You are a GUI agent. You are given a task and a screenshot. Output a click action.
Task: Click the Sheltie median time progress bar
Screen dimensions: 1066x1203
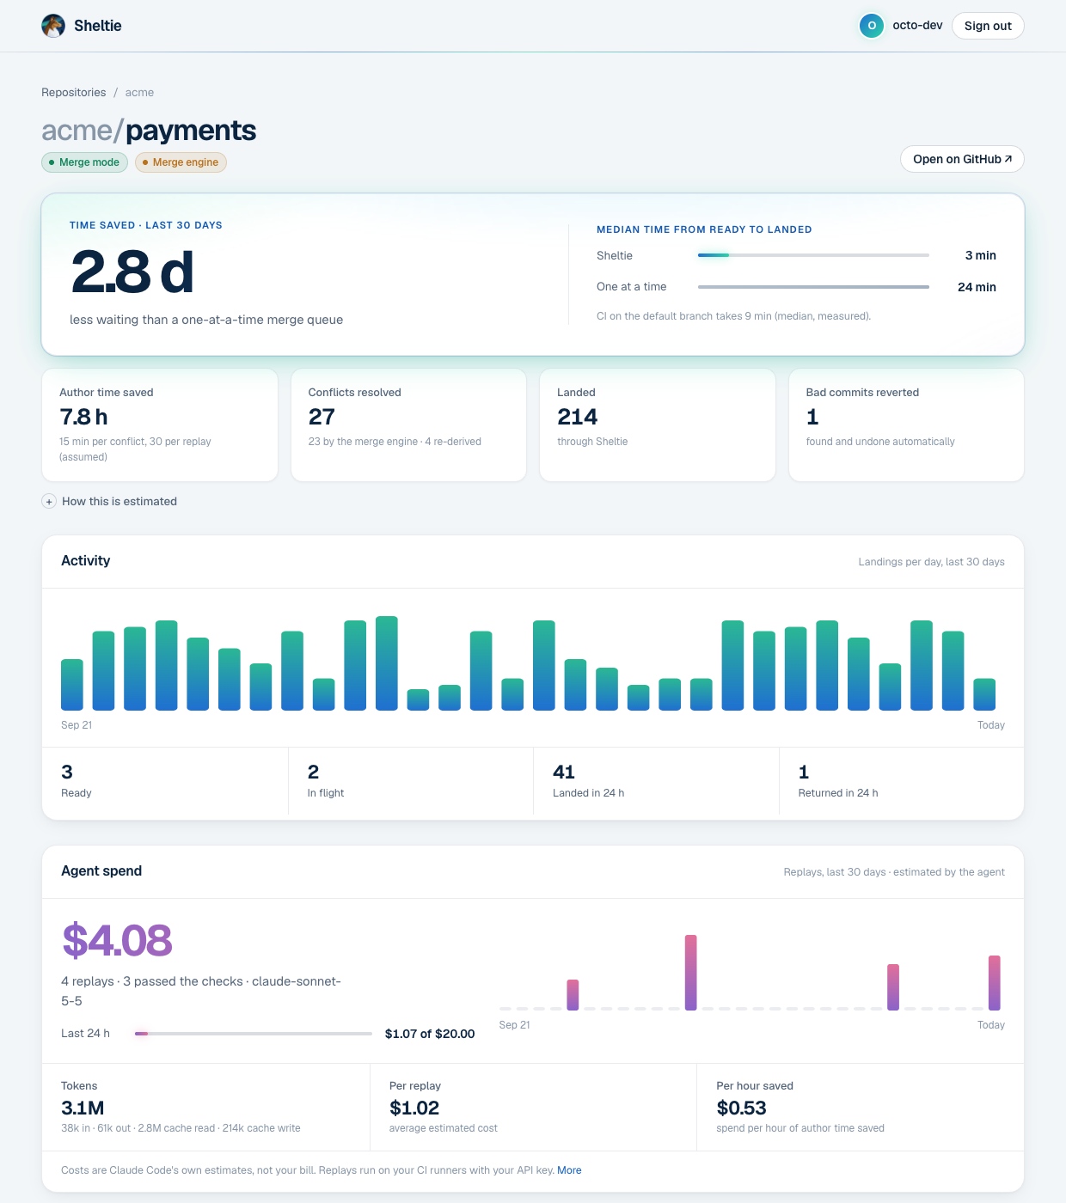pyautogui.click(x=813, y=255)
